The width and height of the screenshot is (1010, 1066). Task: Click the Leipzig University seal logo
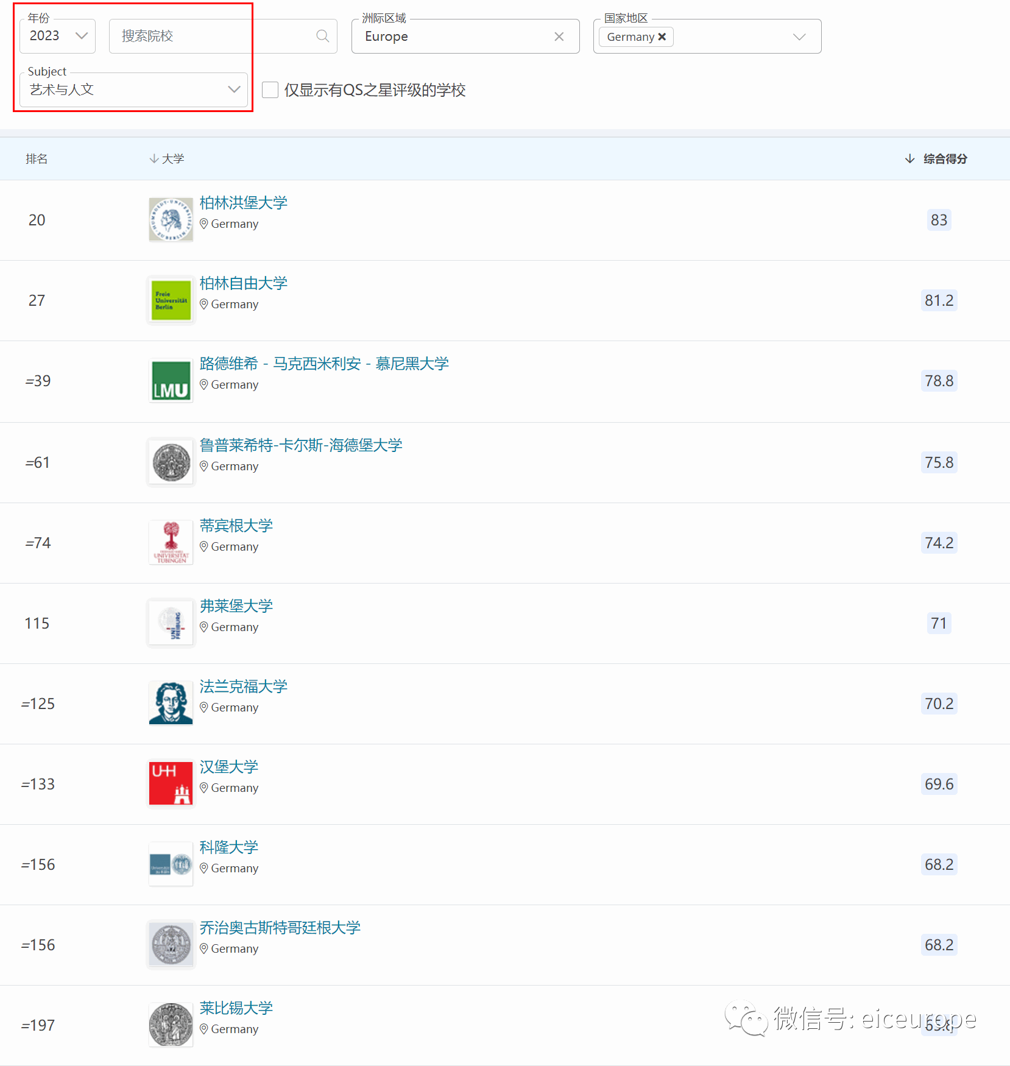[171, 1025]
